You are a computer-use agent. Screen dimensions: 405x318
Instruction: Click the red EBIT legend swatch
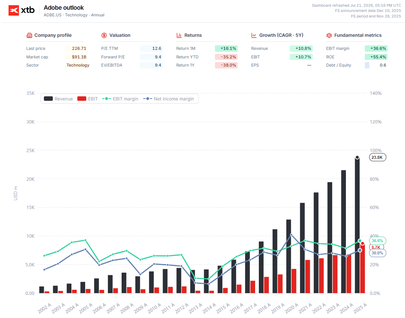[81, 99]
